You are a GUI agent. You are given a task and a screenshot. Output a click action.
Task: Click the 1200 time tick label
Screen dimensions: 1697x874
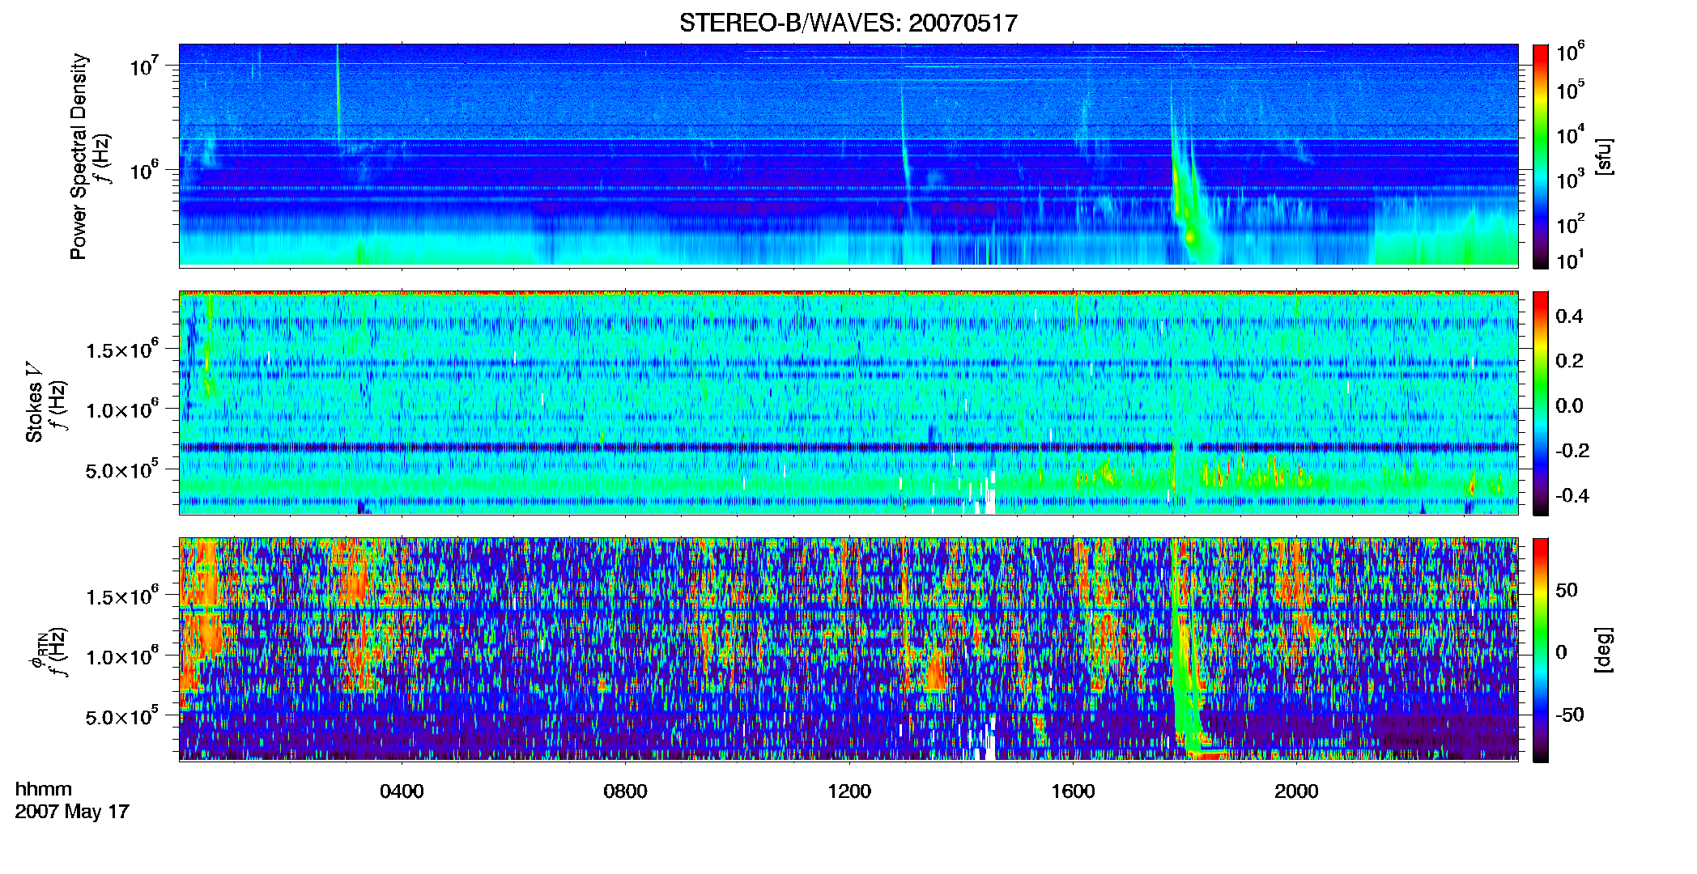pyautogui.click(x=849, y=791)
